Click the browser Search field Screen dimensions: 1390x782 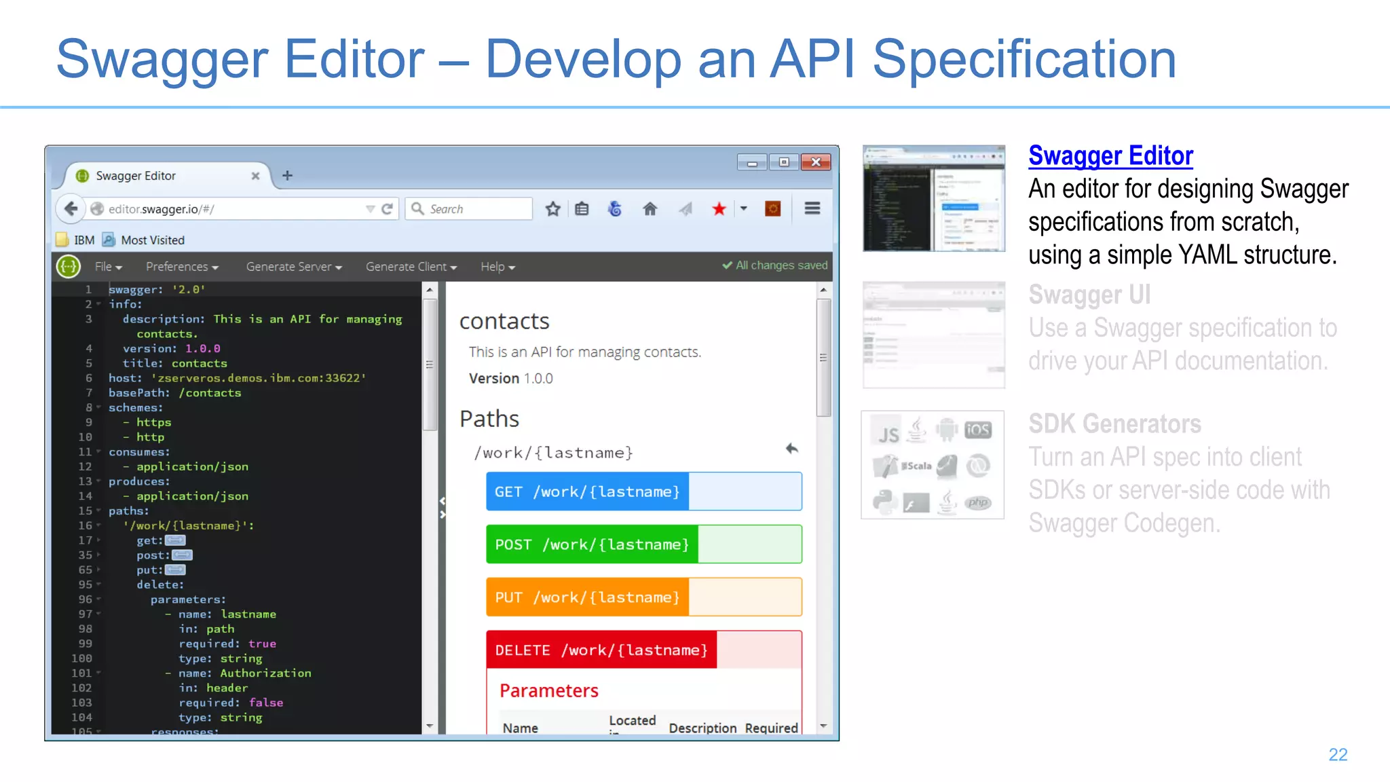(469, 209)
